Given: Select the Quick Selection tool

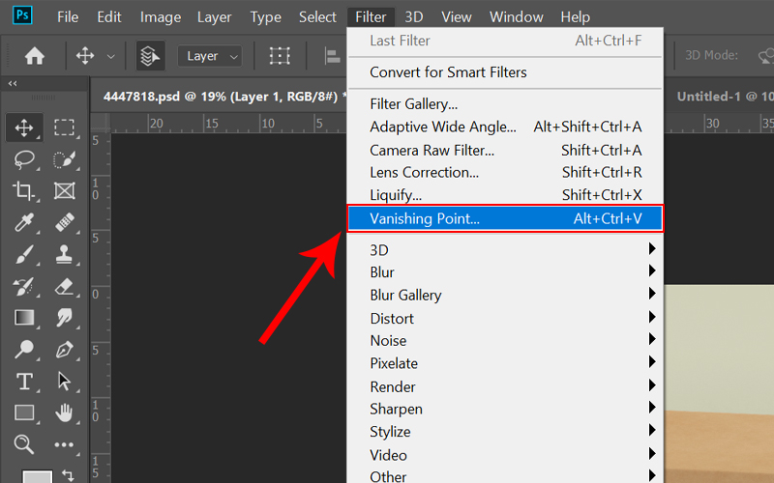Looking at the screenshot, I should (x=64, y=159).
